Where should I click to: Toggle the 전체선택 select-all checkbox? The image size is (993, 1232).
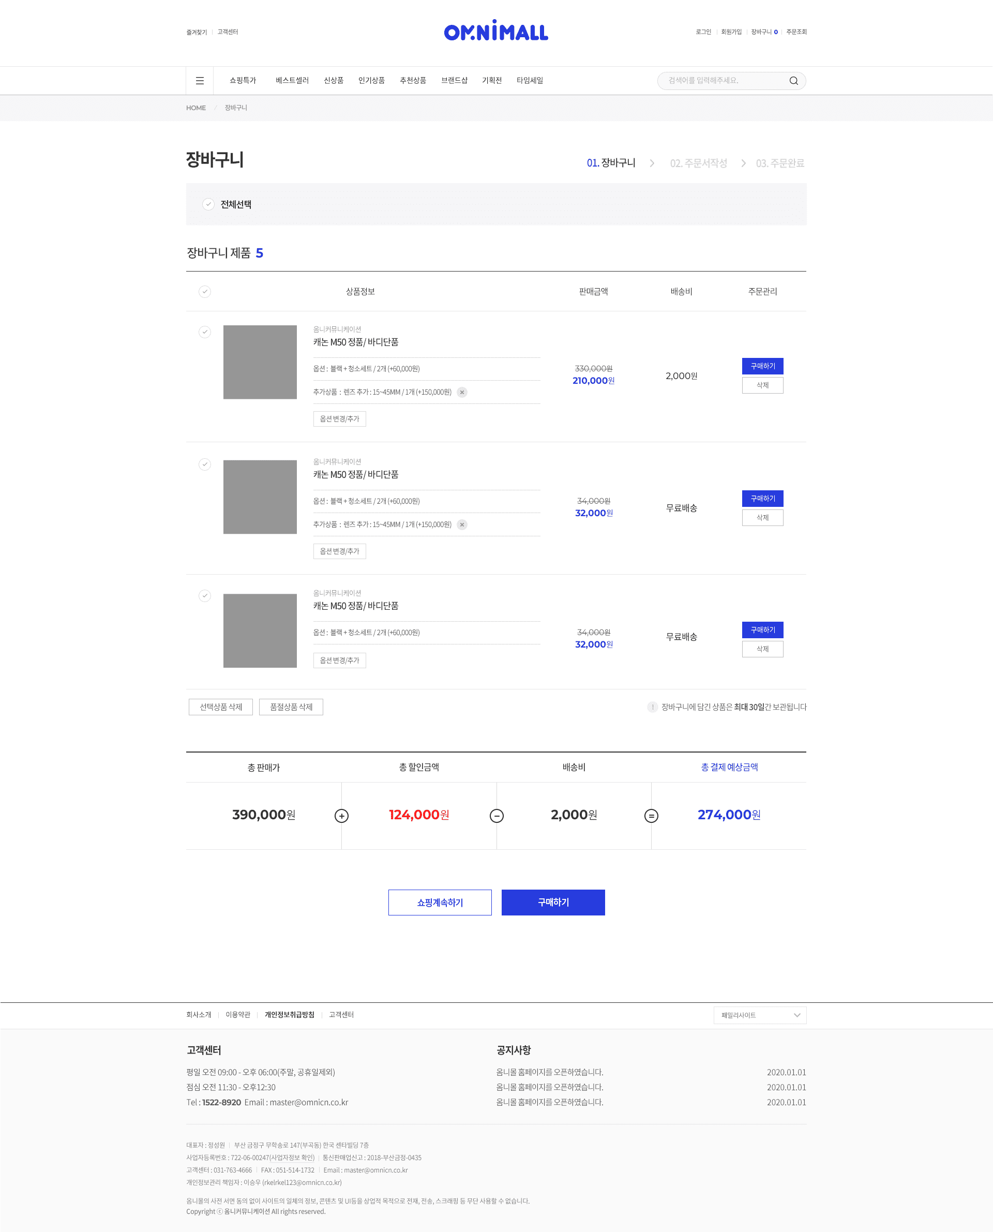pos(208,204)
